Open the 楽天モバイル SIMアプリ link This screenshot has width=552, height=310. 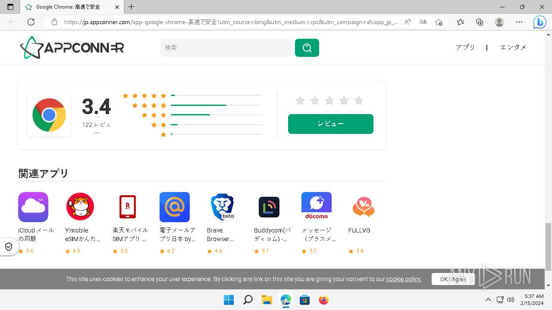[130, 235]
